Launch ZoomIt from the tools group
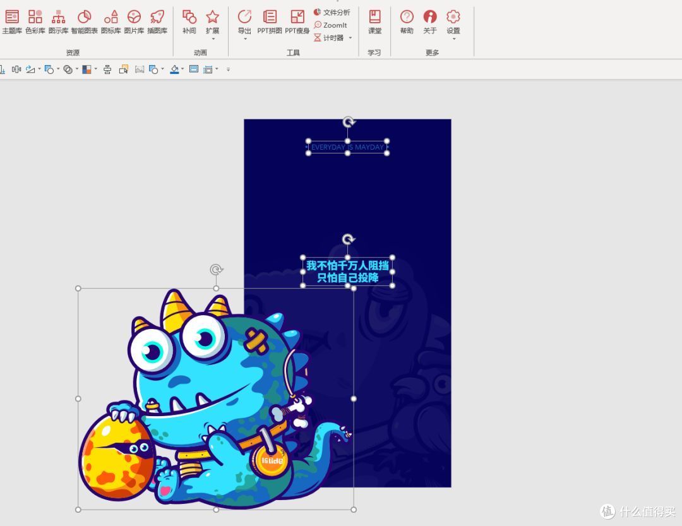Viewport: 682px width, 526px height. coord(330,25)
